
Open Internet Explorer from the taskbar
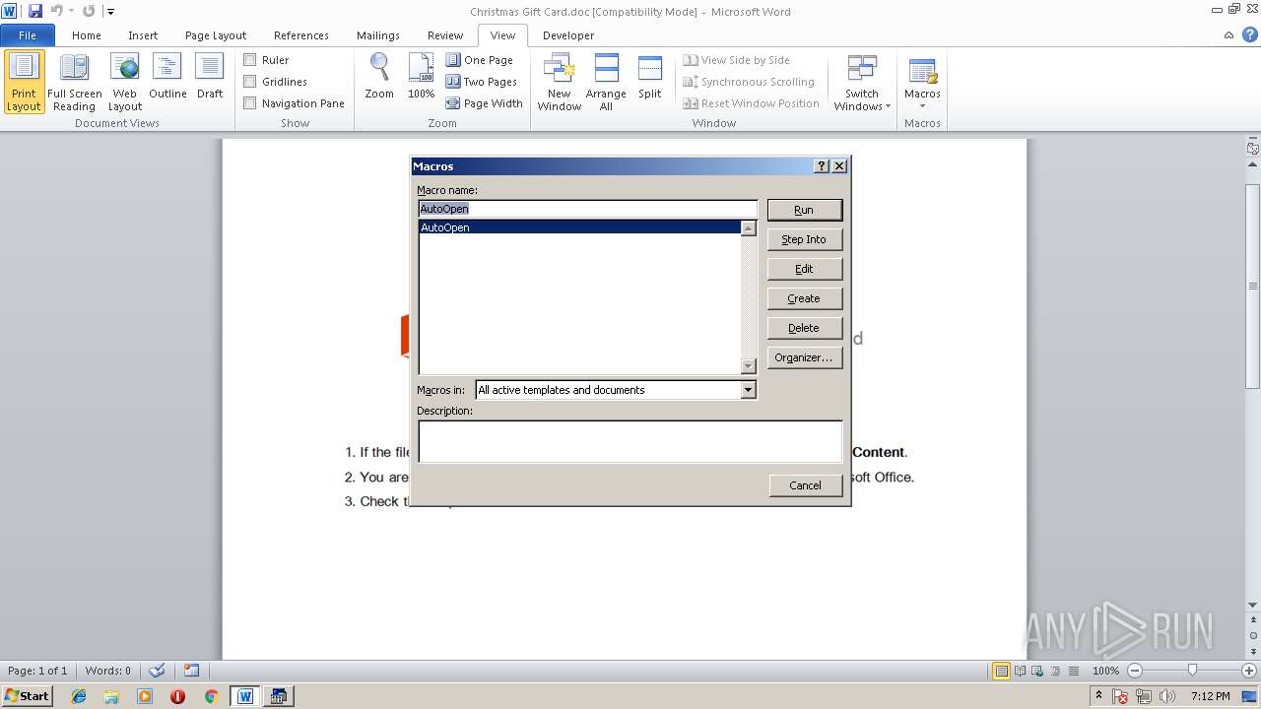[x=79, y=696]
